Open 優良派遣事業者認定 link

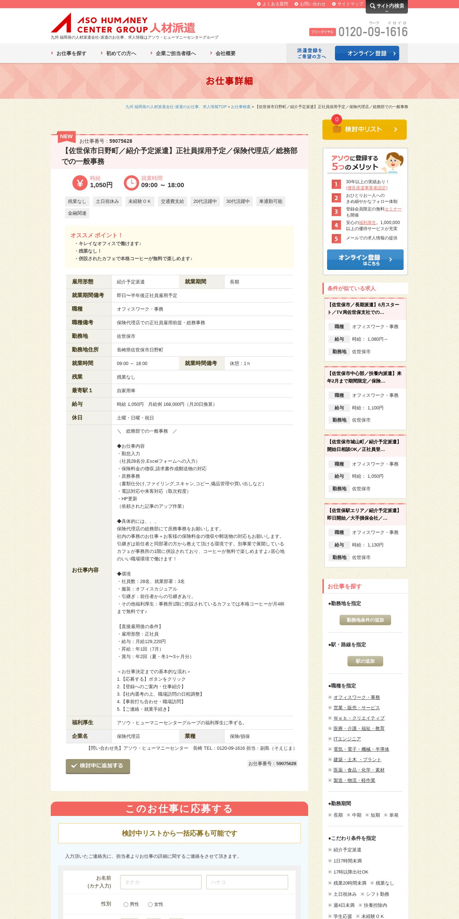tap(366, 188)
